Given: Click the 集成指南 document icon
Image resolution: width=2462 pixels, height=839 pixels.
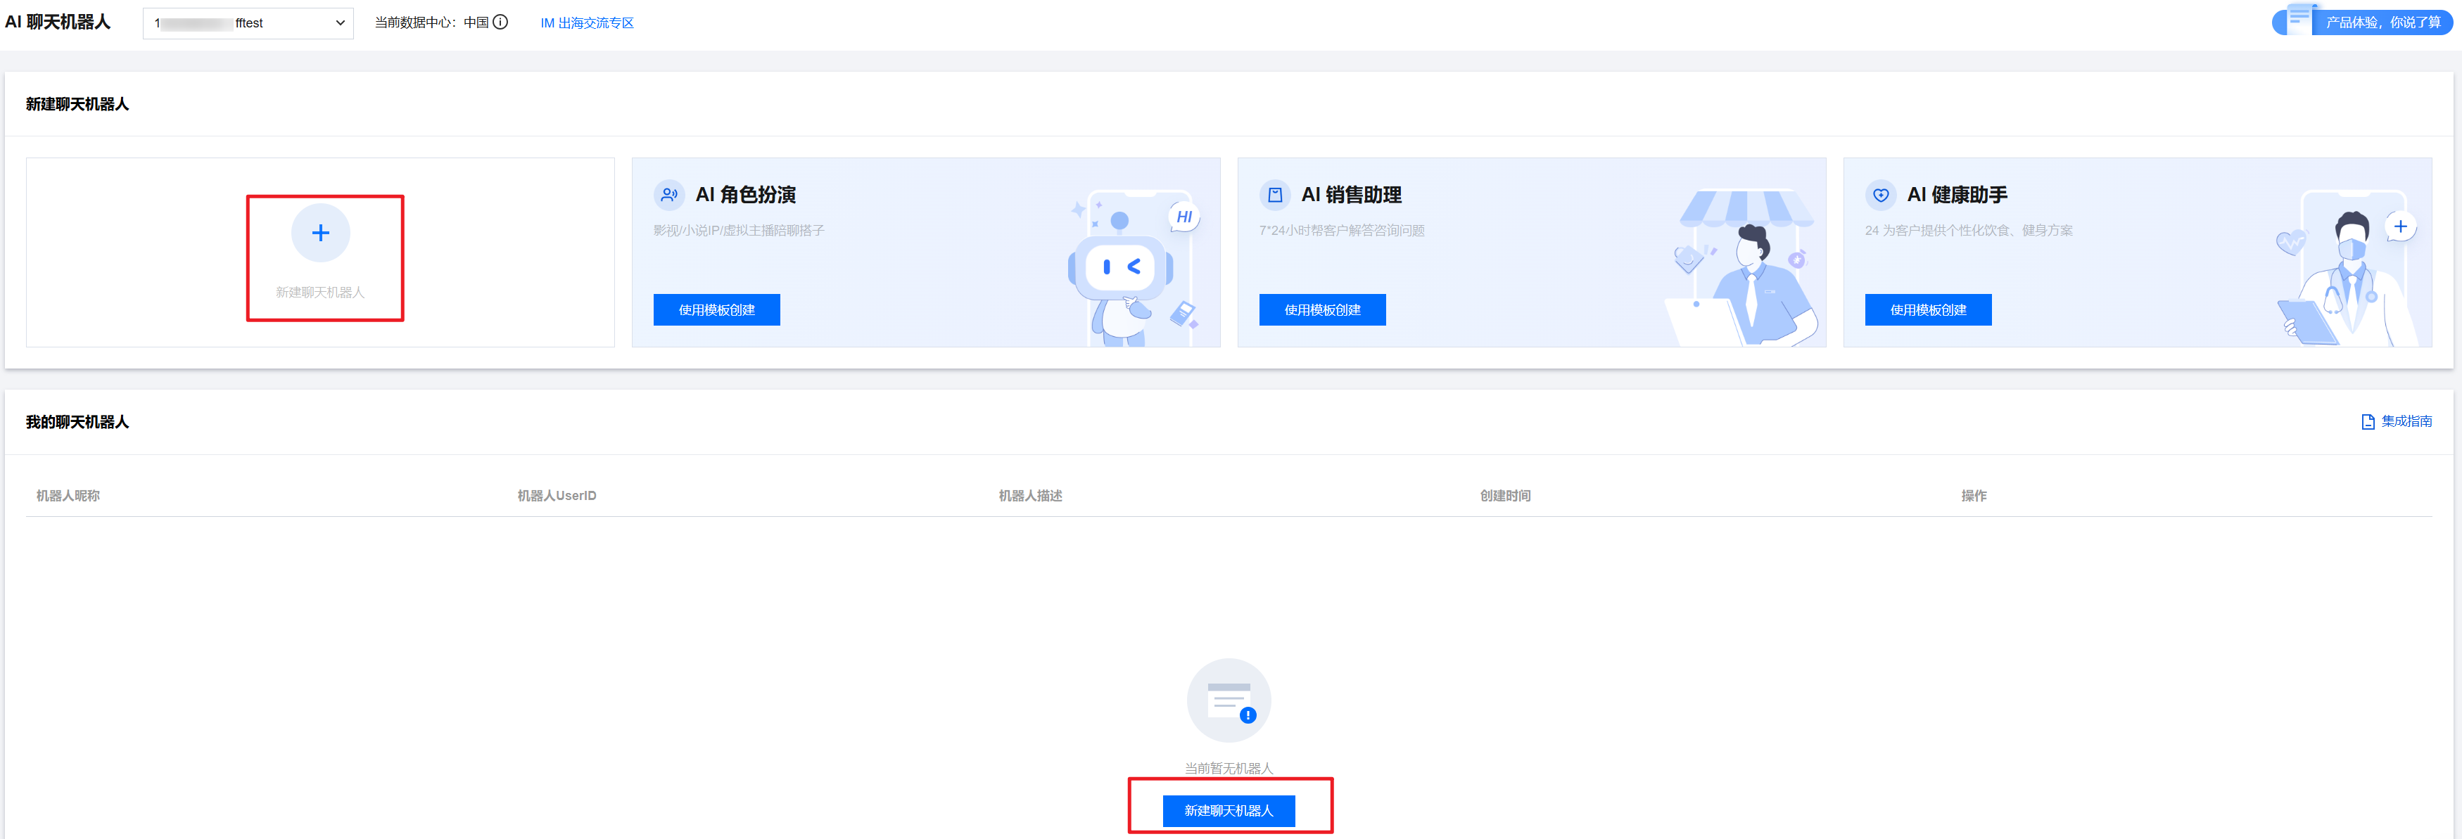Looking at the screenshot, I should 2368,421.
